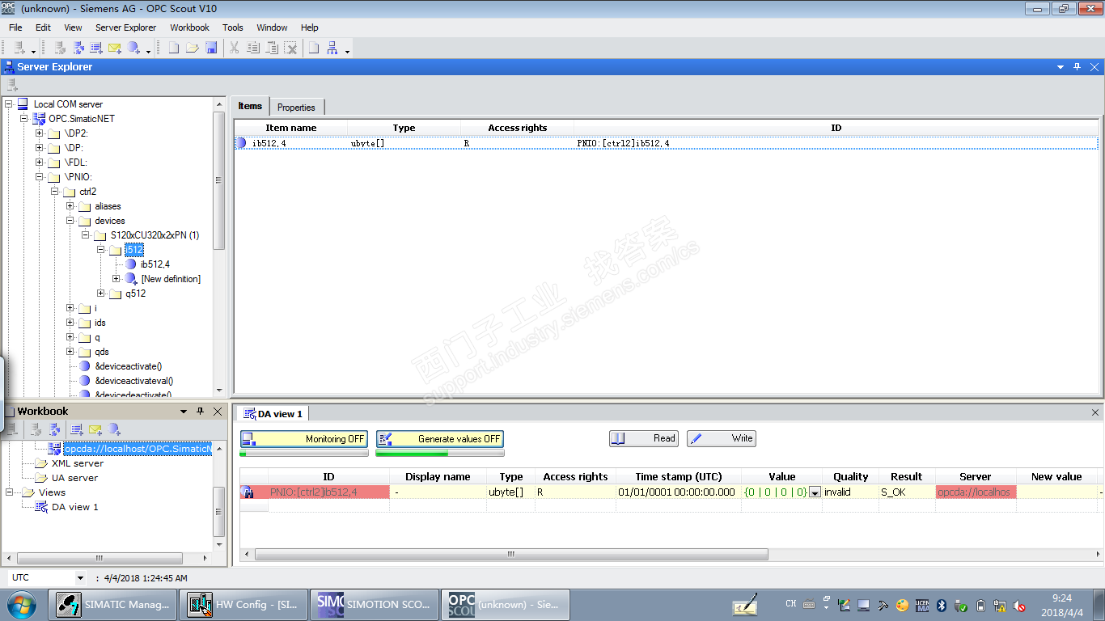Sort by the Item name column header

[x=291, y=128]
